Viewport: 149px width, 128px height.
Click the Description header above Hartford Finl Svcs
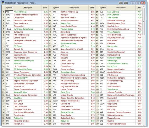(x=74, y=8)
